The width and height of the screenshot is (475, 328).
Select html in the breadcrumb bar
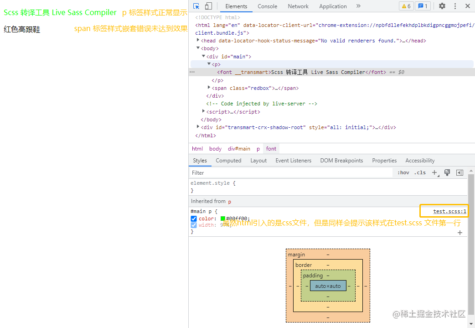[197, 149]
